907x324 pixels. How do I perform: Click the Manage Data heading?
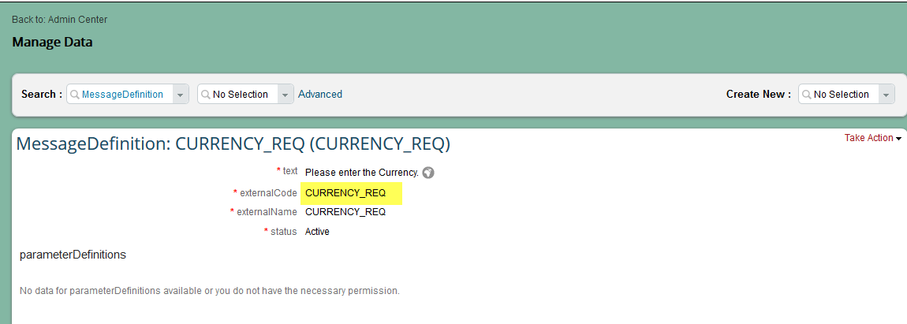coord(52,42)
